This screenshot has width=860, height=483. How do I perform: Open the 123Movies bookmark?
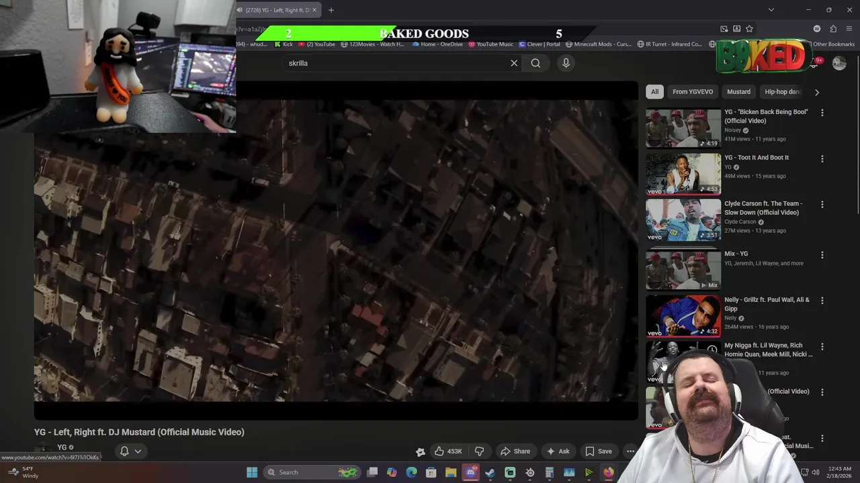372,44
